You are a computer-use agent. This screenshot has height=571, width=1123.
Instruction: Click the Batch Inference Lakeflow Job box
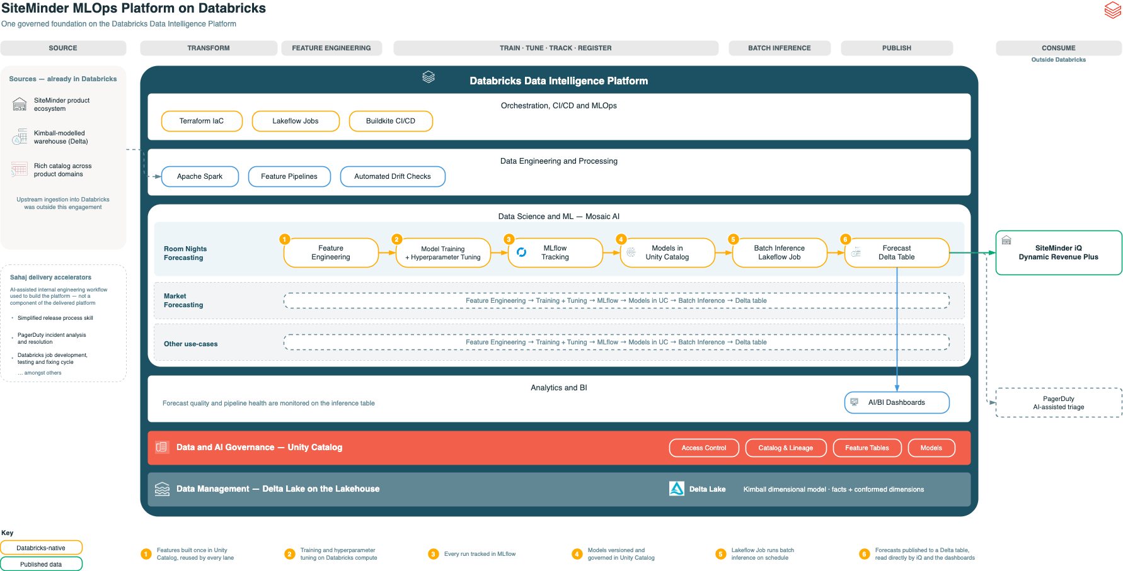(x=780, y=252)
